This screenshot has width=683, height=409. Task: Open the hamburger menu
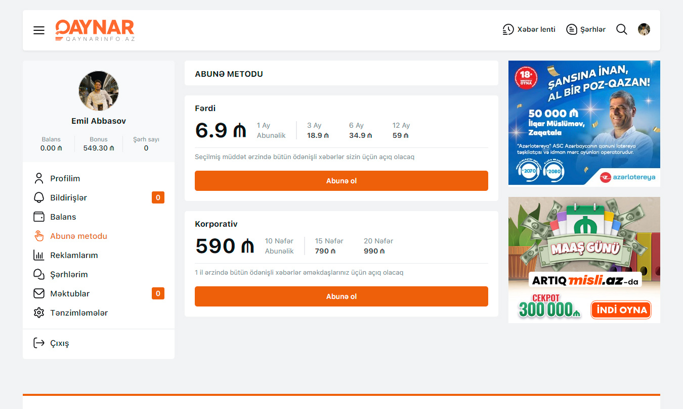click(x=39, y=30)
